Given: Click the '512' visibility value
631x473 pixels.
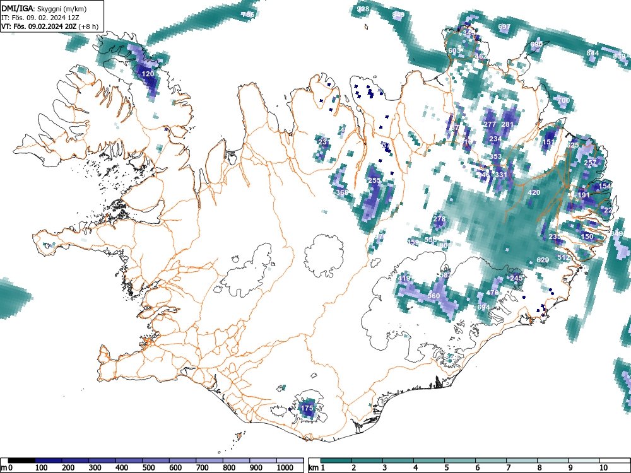Looking at the screenshot, I should pyautogui.click(x=563, y=257).
